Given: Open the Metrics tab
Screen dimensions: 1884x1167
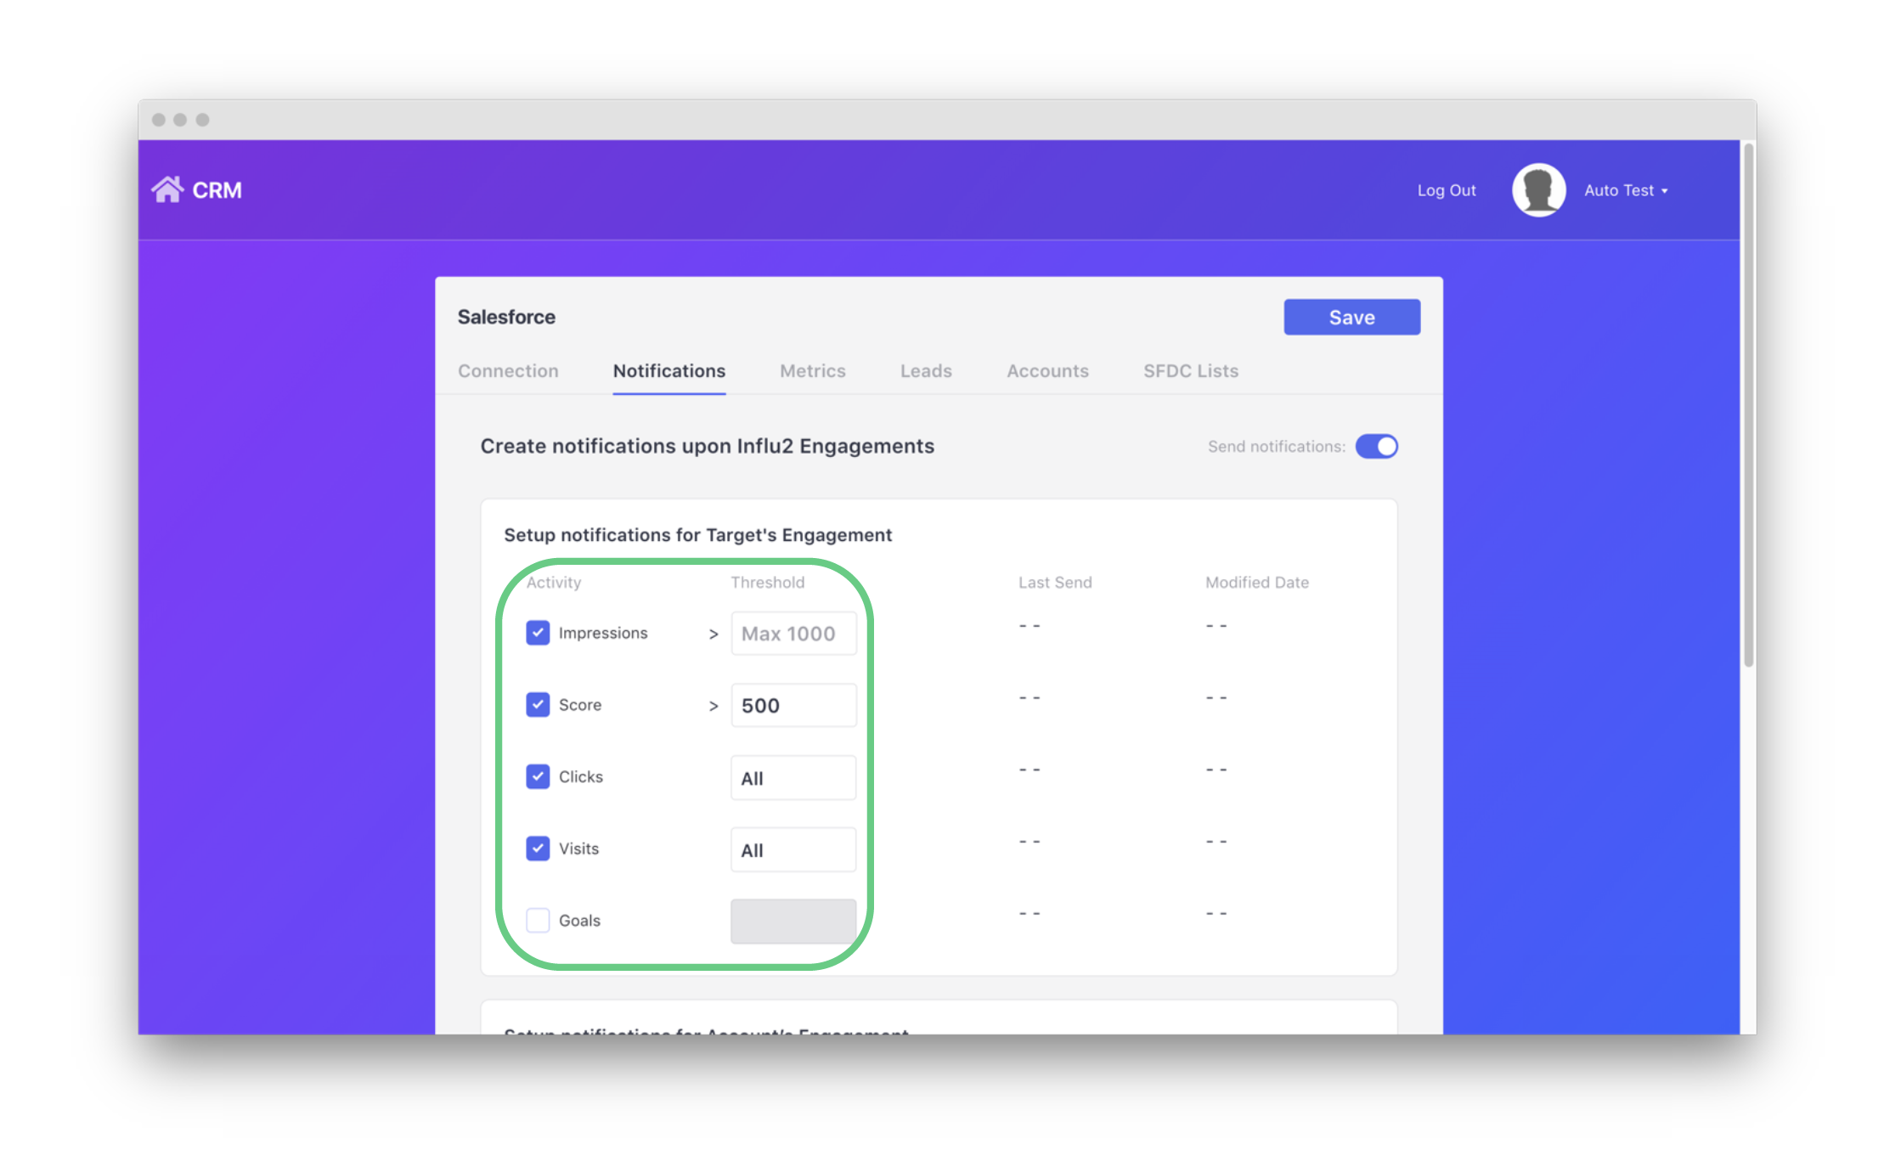Looking at the screenshot, I should pyautogui.click(x=812, y=371).
